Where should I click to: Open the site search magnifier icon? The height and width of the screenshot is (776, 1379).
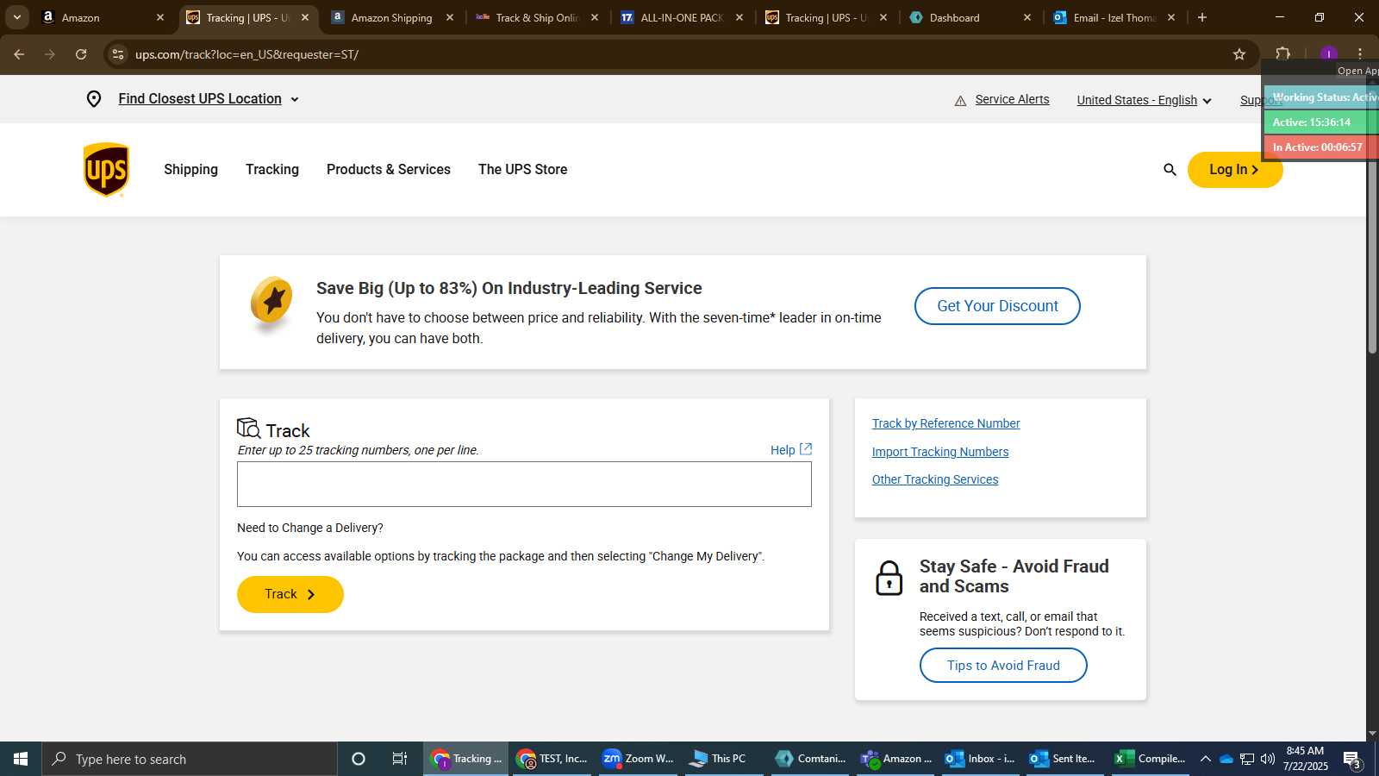pos(1170,170)
